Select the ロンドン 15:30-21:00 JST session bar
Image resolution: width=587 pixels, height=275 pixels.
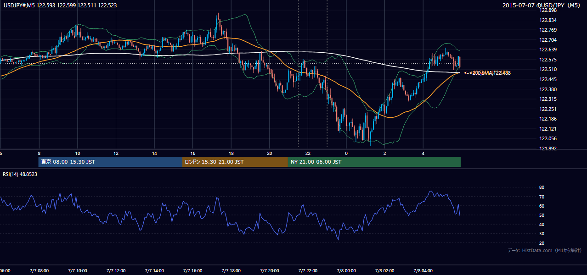[235, 162]
